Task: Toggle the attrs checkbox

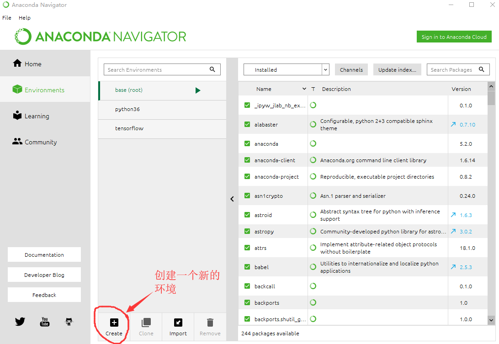Action: pyautogui.click(x=247, y=248)
